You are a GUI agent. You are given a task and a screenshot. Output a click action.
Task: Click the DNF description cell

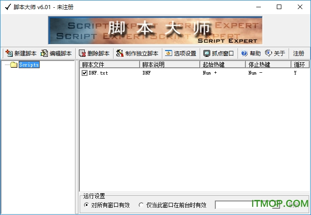[x=146, y=73]
